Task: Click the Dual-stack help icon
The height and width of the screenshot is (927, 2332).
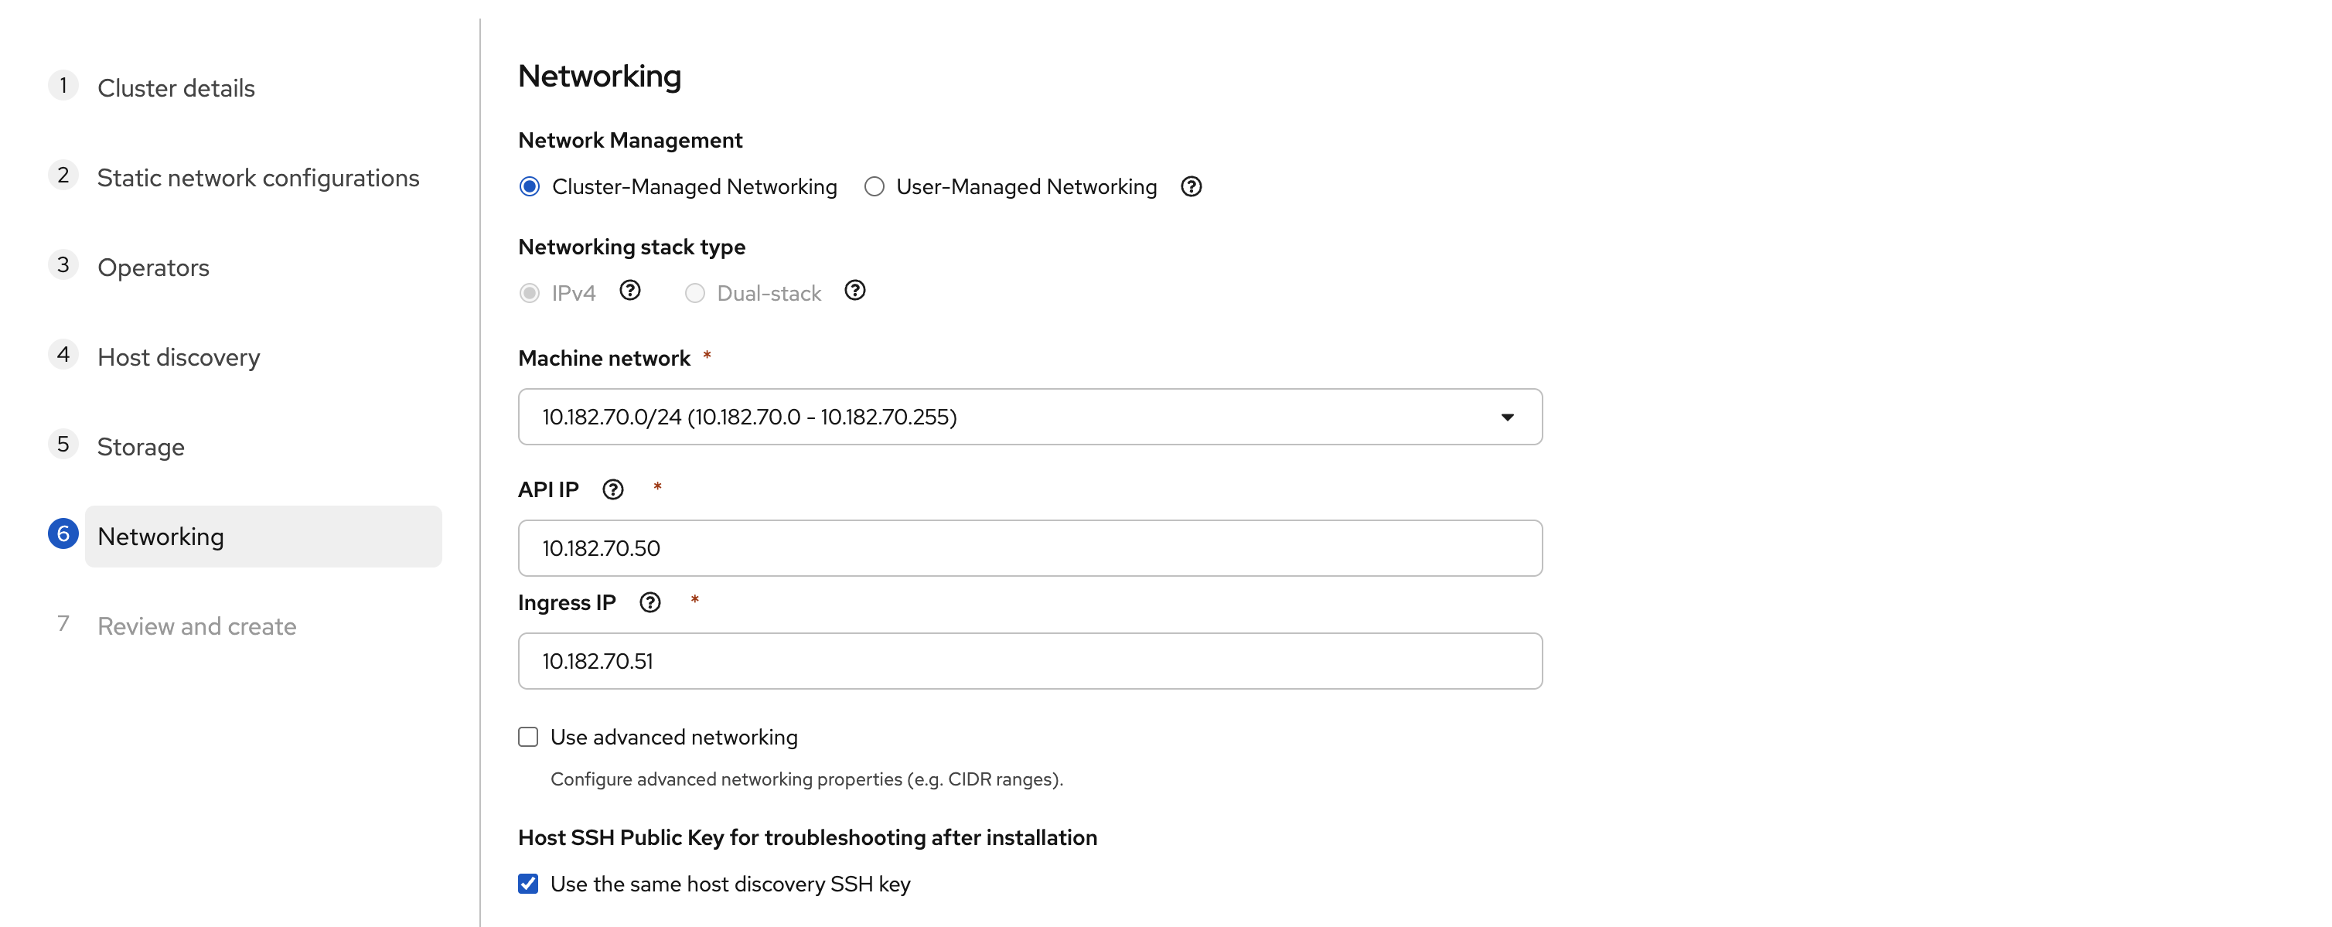Action: point(854,291)
